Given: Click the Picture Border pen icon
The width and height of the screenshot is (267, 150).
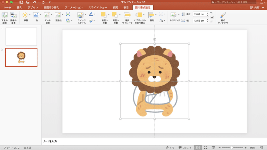Looking at the screenshot, I should click(91, 14).
